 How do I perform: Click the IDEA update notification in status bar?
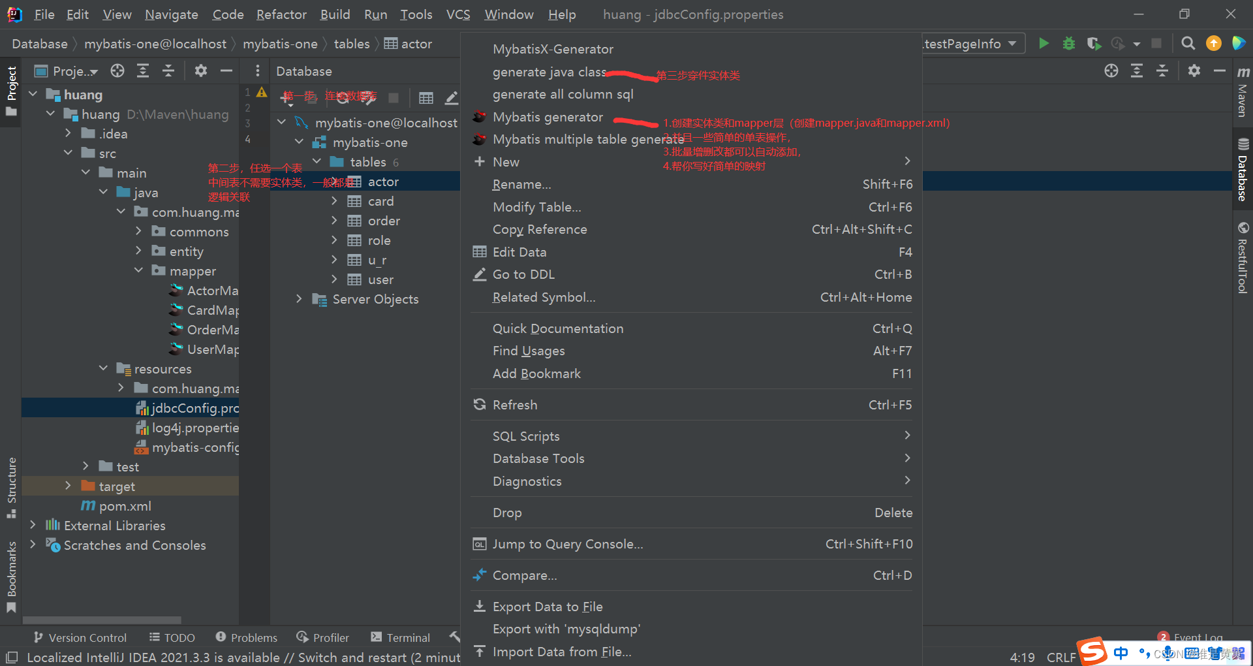pyautogui.click(x=243, y=658)
